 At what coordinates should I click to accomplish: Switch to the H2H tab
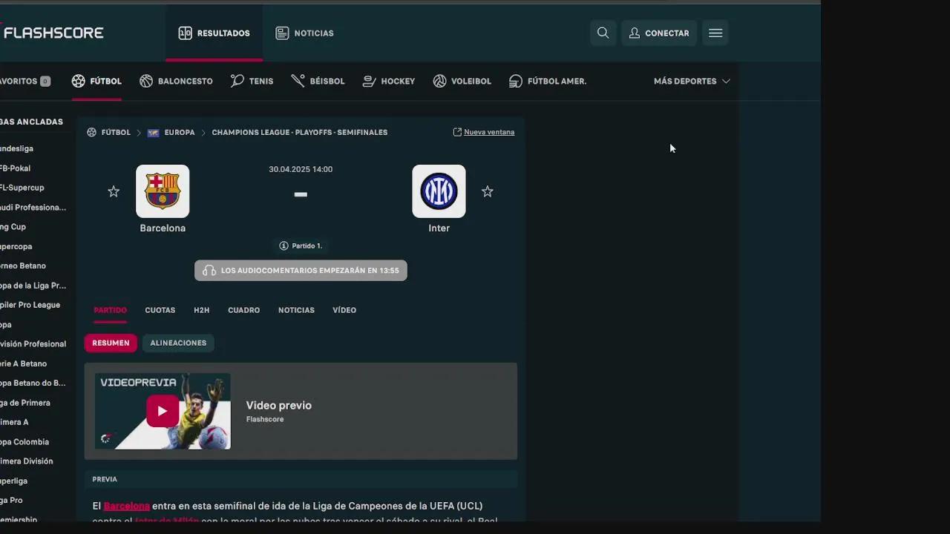[202, 310]
